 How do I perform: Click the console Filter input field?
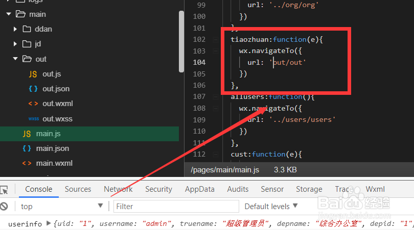click(176, 207)
